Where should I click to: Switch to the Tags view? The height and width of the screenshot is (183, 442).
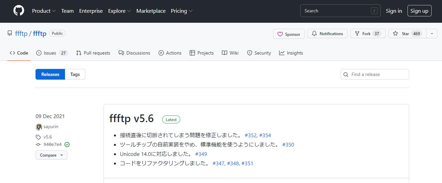[75, 74]
